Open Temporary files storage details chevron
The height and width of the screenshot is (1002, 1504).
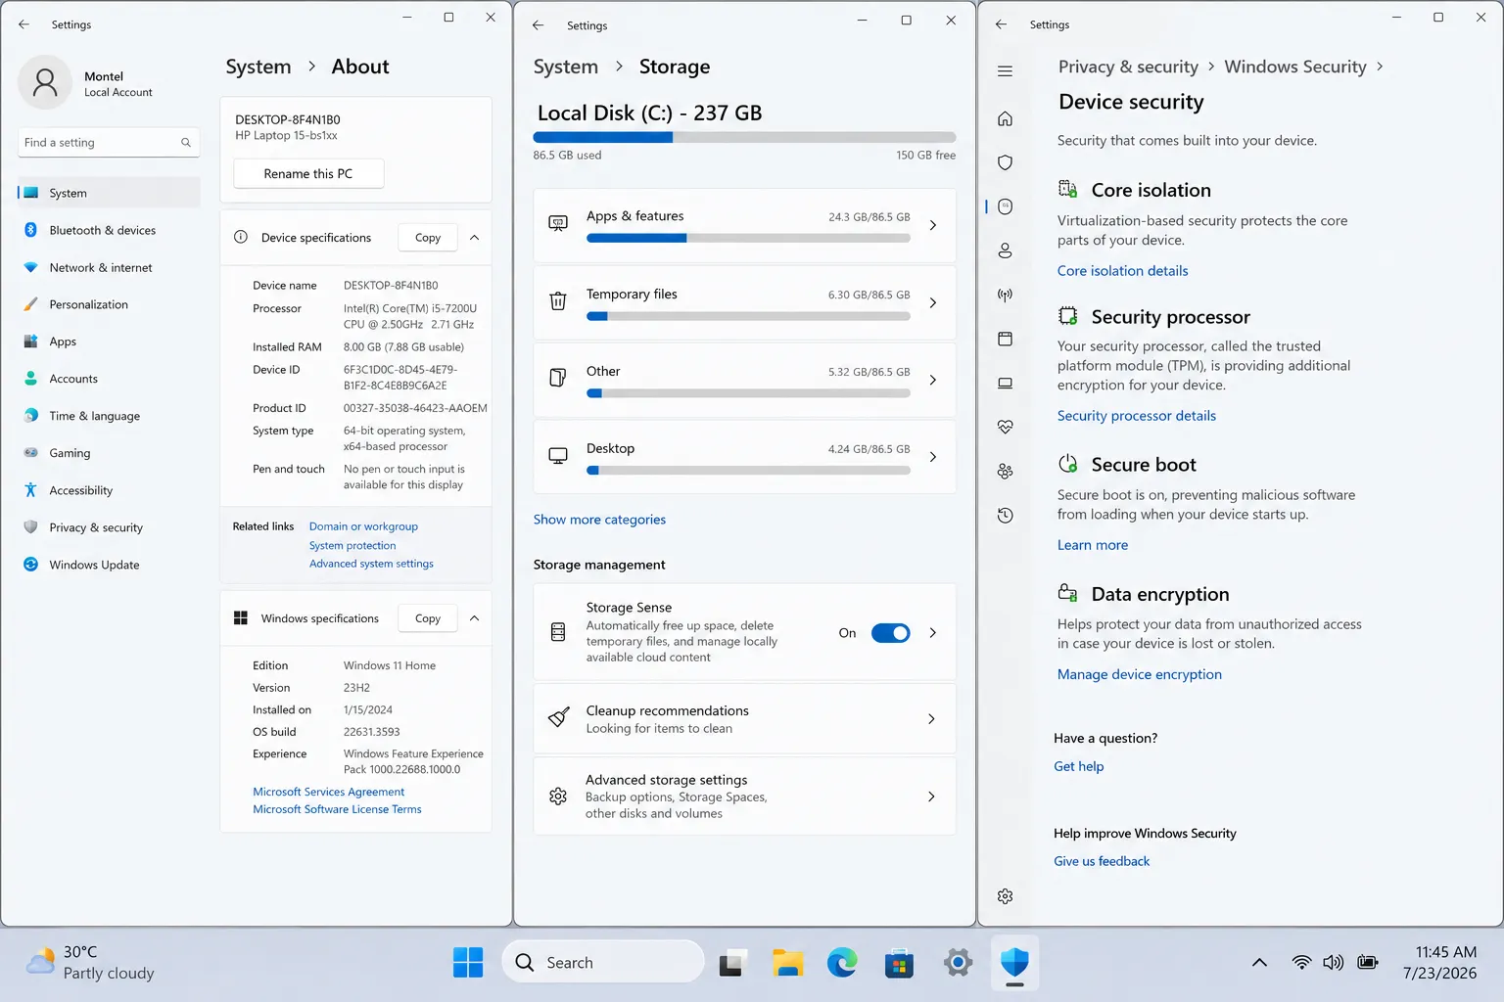pyautogui.click(x=932, y=302)
